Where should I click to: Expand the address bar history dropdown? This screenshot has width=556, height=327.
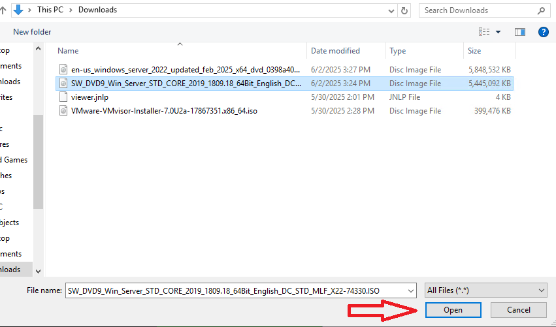tap(391, 10)
